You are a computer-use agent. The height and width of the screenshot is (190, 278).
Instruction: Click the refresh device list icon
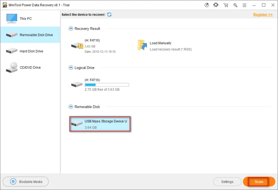[x=109, y=14]
